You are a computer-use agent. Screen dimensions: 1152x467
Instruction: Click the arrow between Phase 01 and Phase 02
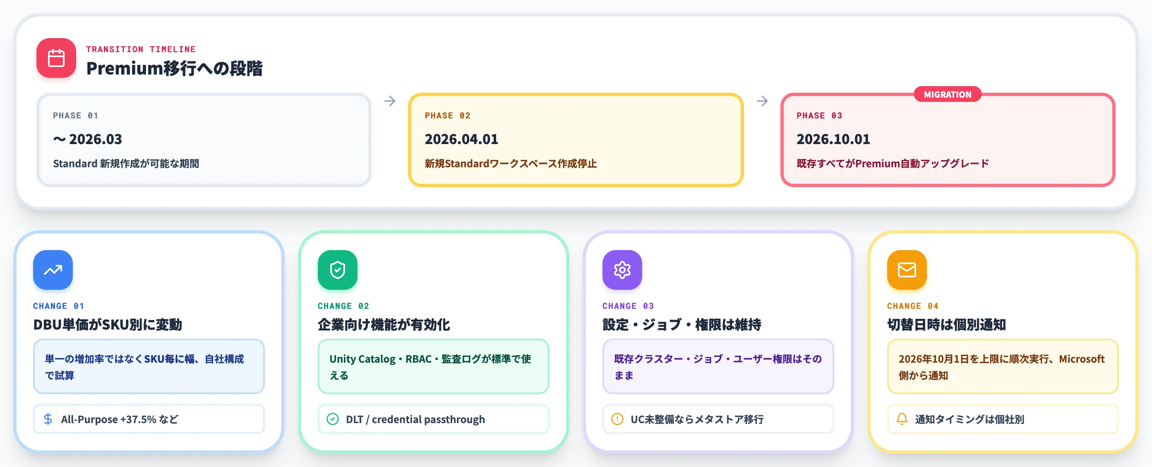coord(389,101)
